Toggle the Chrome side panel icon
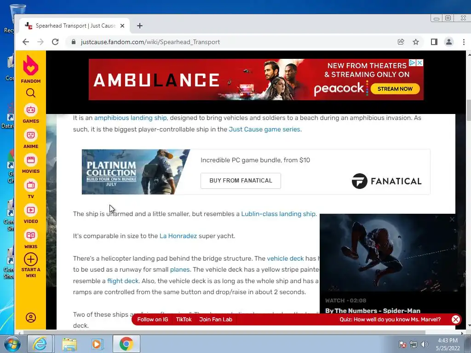 [434, 42]
